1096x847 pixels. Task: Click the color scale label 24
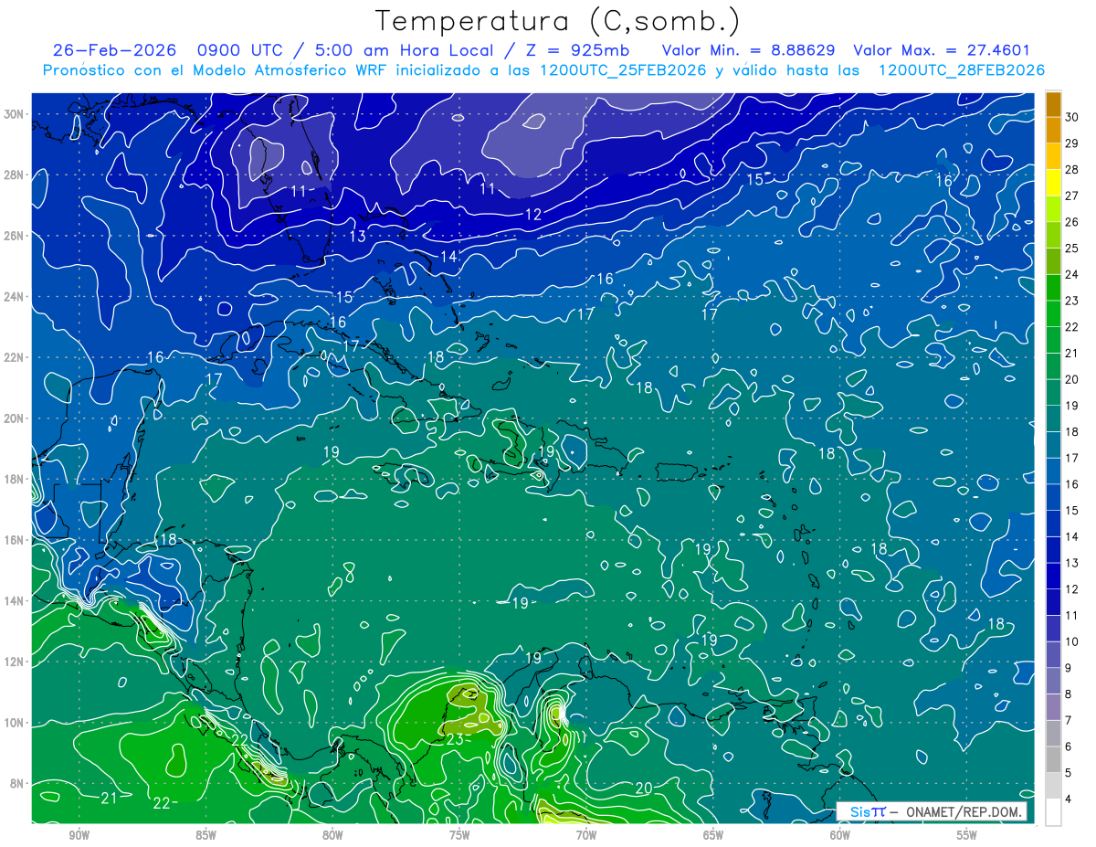tap(1072, 274)
